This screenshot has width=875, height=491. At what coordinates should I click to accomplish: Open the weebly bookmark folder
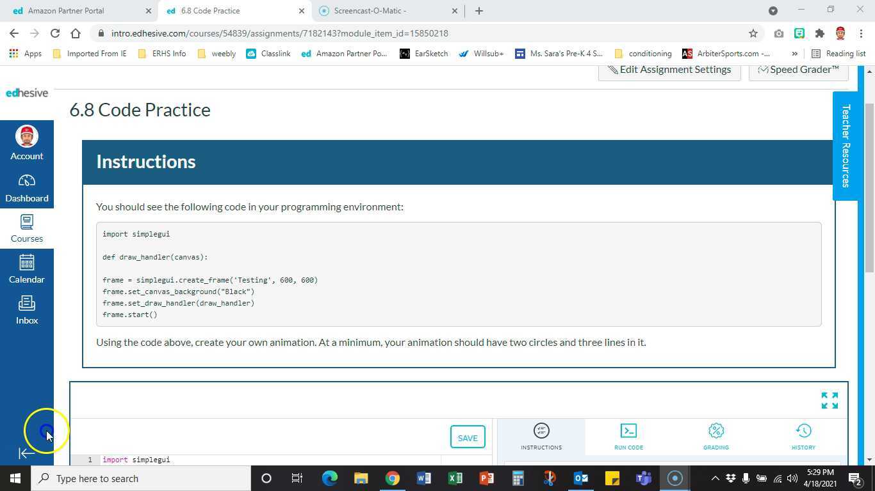[x=217, y=54]
